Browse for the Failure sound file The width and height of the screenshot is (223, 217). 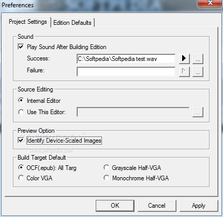coord(198,71)
